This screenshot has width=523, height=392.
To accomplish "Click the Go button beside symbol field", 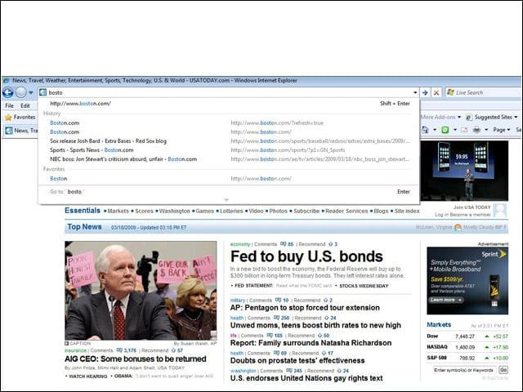I will pos(503,370).
